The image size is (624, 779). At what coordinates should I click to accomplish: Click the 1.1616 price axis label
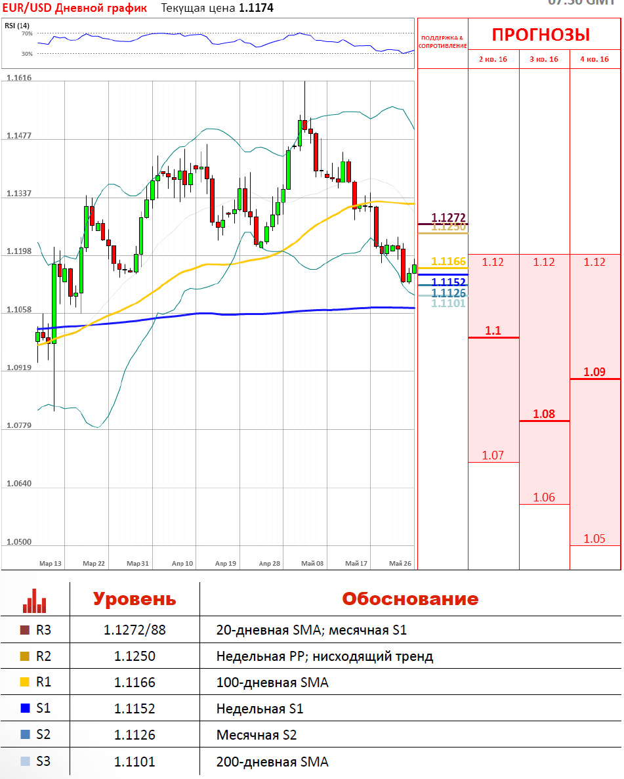19,78
